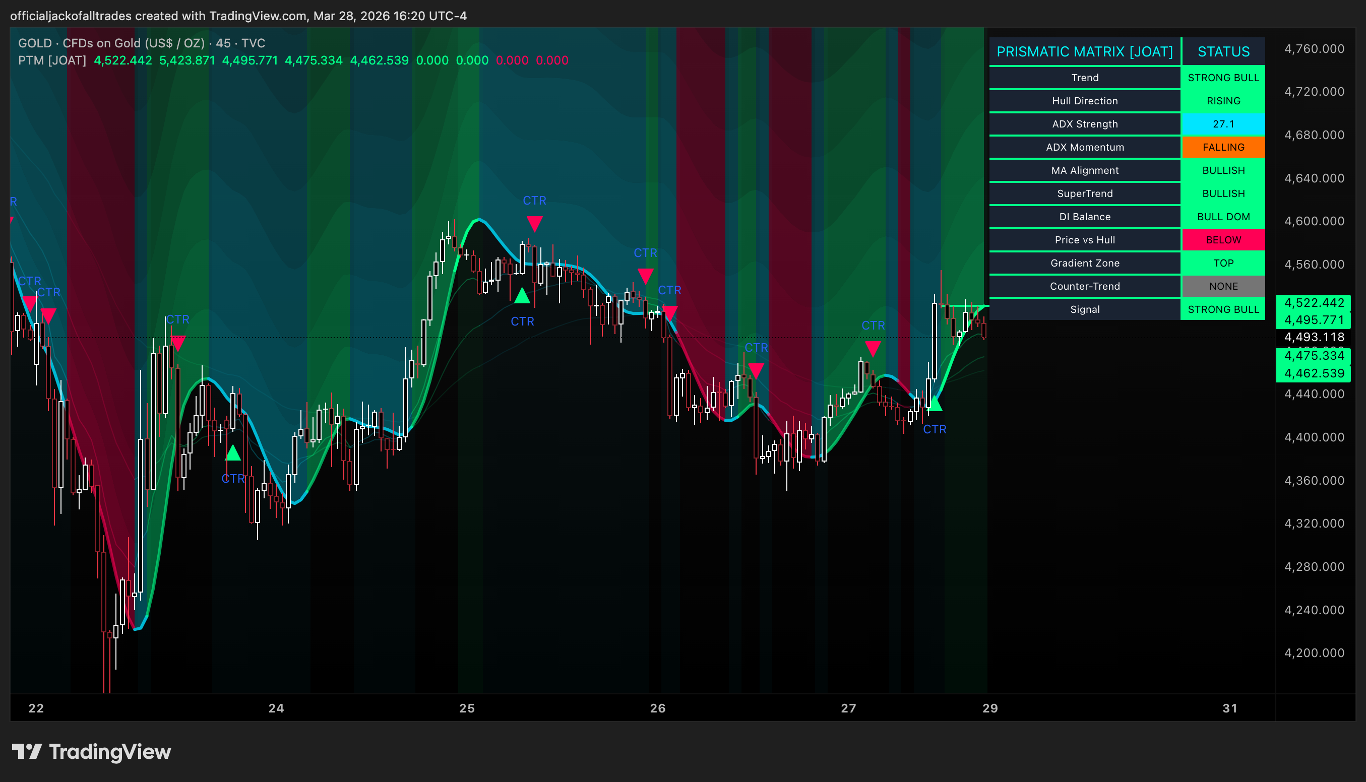Click the Gradient Zone row label
Screen dimensions: 1366x782
point(1085,263)
